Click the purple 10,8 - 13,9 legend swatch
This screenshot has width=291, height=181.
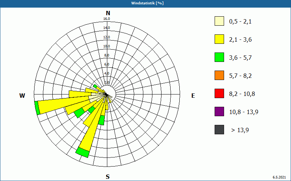click(x=219, y=111)
